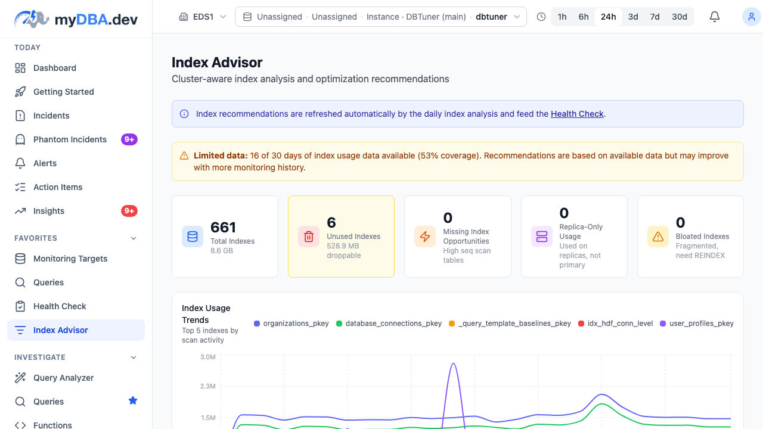This screenshot has width=763, height=429.
Task: Click the clock icon beside time ranges
Action: 541,17
